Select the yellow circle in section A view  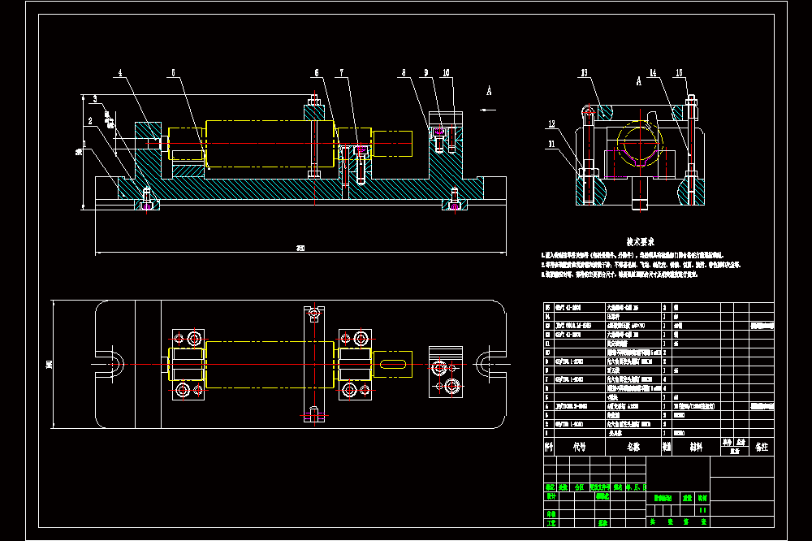(640, 143)
